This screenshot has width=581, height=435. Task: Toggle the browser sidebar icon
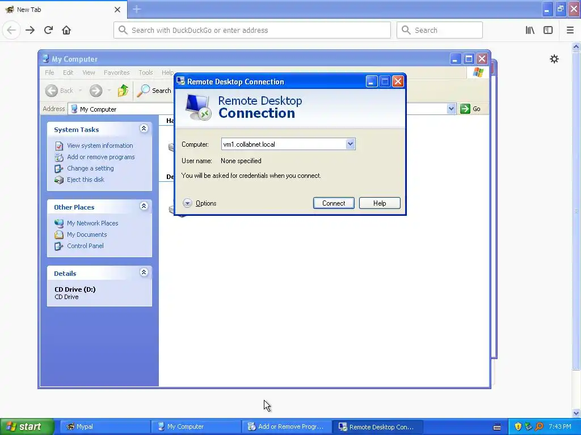tap(548, 30)
